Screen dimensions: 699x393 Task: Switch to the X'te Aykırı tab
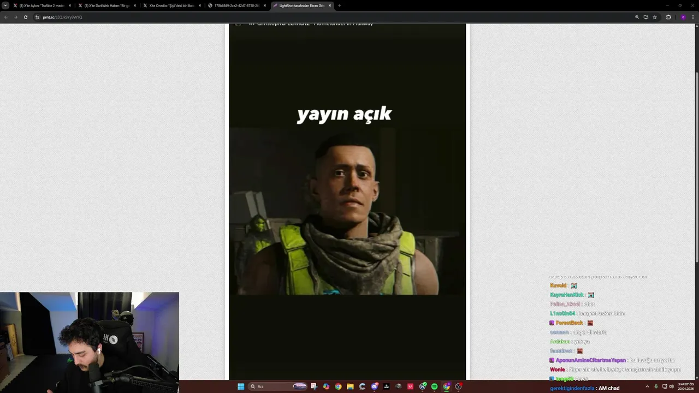(42, 5)
